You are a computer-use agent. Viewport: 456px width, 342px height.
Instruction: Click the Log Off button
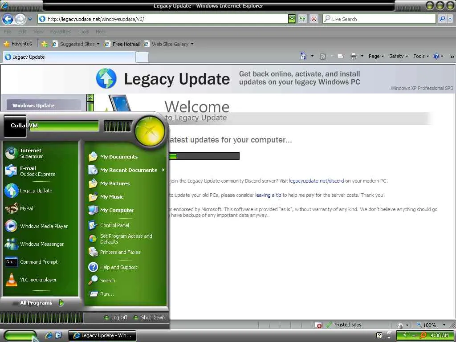(x=116, y=318)
